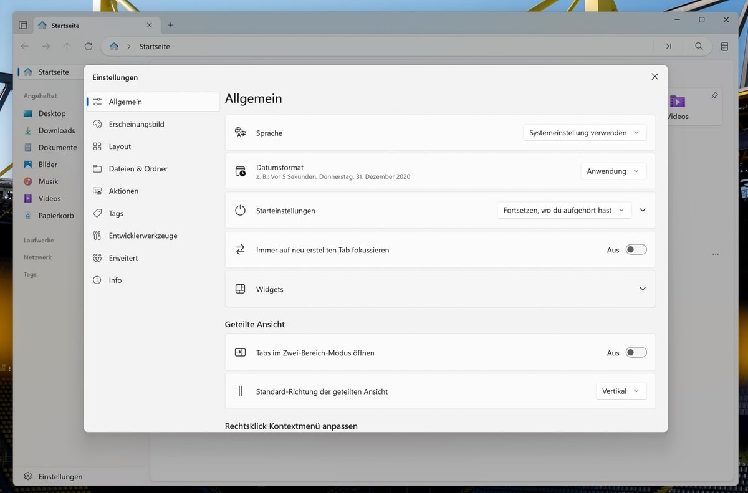748x493 pixels.
Task: Open the Entwicklerwerkzeuge settings page
Action: pyautogui.click(x=143, y=236)
